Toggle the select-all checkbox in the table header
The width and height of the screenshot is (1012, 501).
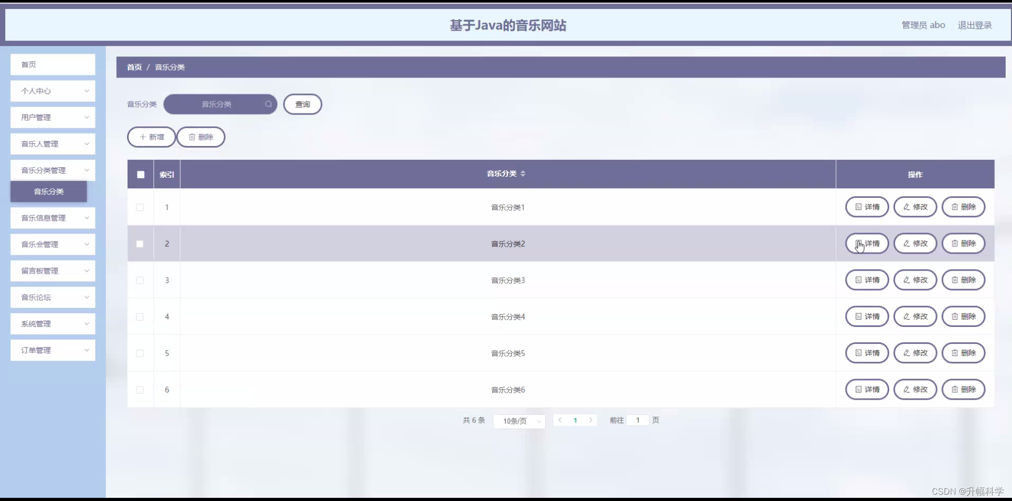point(140,175)
